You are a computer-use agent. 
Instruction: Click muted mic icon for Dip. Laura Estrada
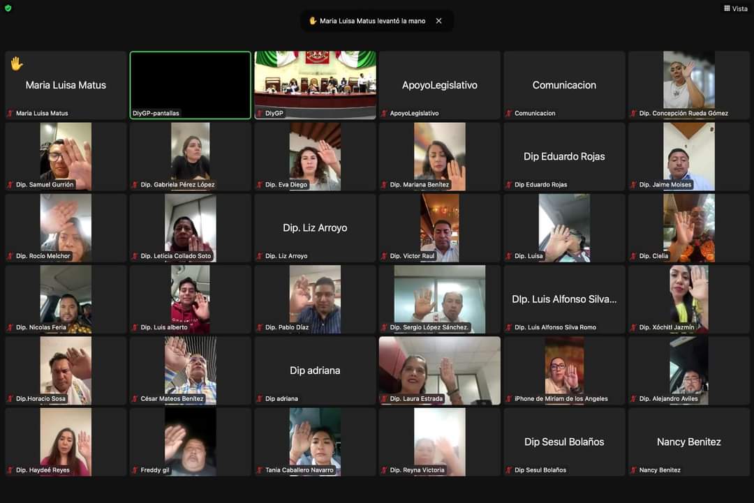point(385,399)
